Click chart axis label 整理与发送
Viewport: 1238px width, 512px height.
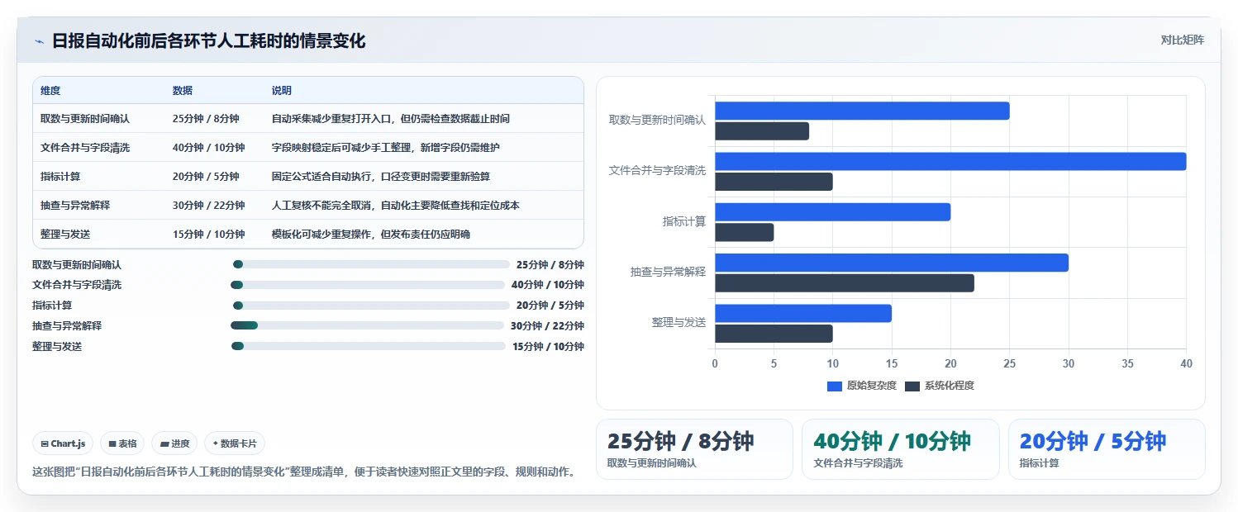pyautogui.click(x=679, y=322)
